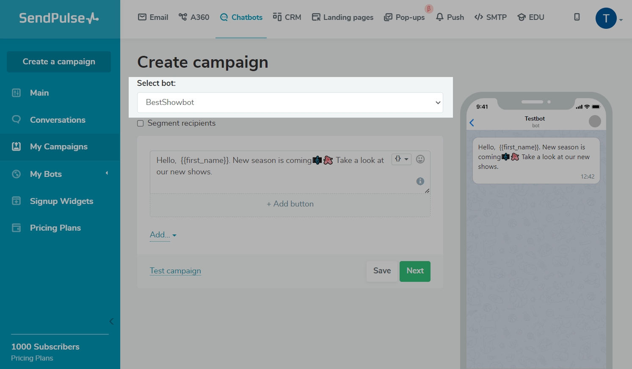The width and height of the screenshot is (632, 369).
Task: Click the Pricing Plans sidebar icon
Action: click(17, 228)
